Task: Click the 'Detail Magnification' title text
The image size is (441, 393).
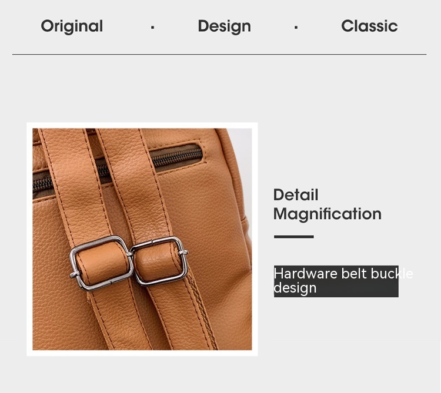Action: click(x=328, y=204)
